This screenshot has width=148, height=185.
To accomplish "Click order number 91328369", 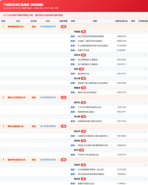I will click(121, 46).
